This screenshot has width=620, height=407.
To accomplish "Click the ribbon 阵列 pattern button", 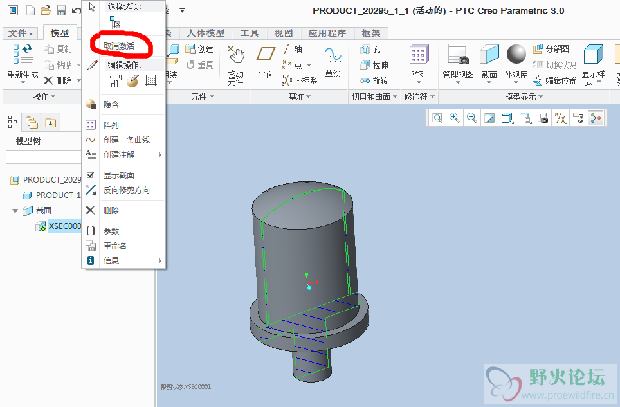I will 419,62.
